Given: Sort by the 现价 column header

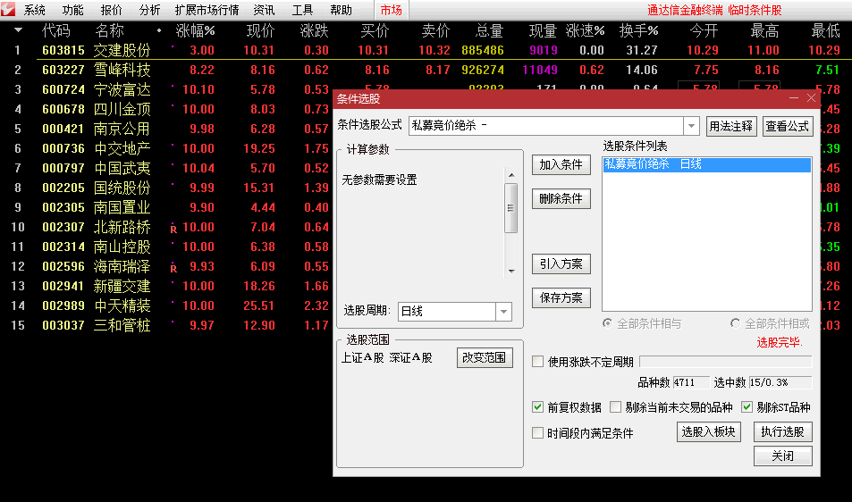Looking at the screenshot, I should [x=260, y=31].
